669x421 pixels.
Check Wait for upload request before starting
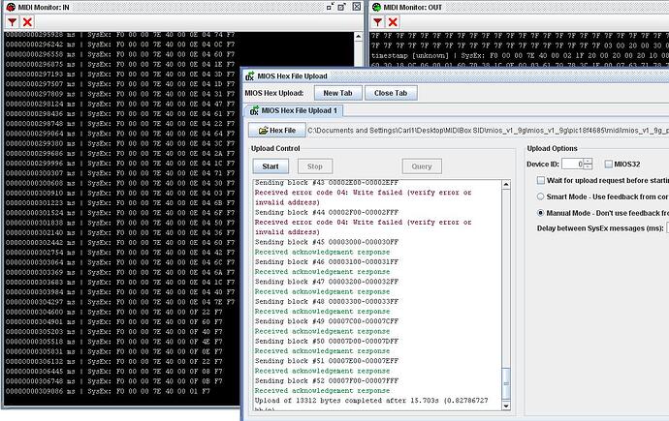(x=541, y=180)
